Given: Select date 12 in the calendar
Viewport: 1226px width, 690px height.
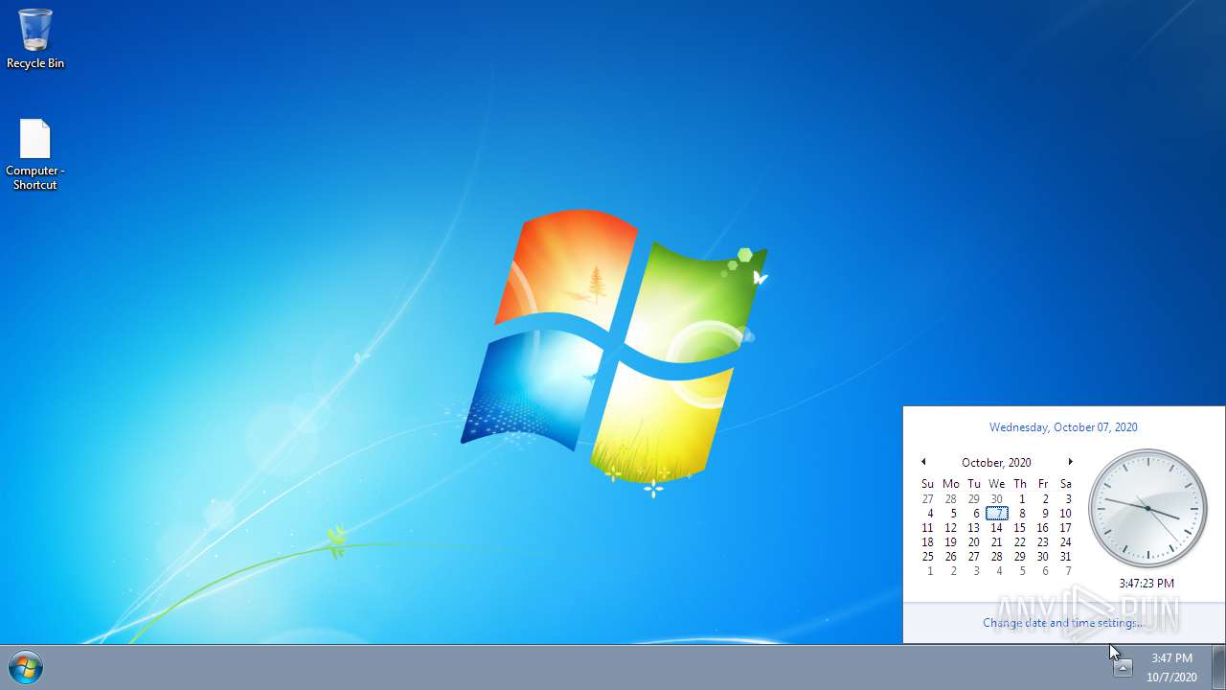Looking at the screenshot, I should coord(951,528).
